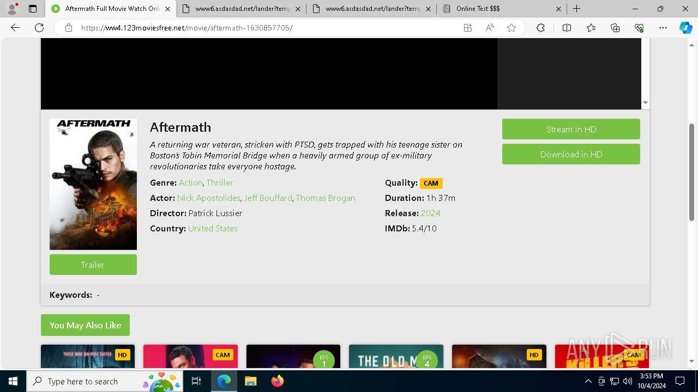Open the Extensions puzzle icon
Viewport: 698px width, 392px height.
coord(540,28)
